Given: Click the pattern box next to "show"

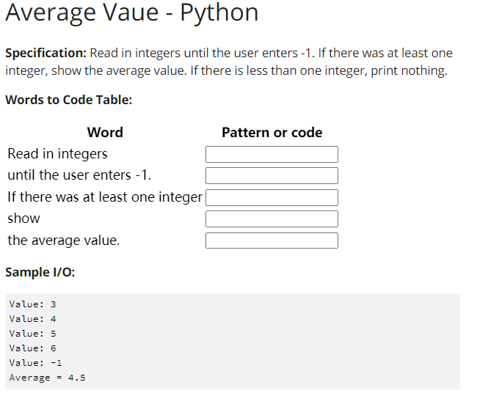Looking at the screenshot, I should pos(272,219).
